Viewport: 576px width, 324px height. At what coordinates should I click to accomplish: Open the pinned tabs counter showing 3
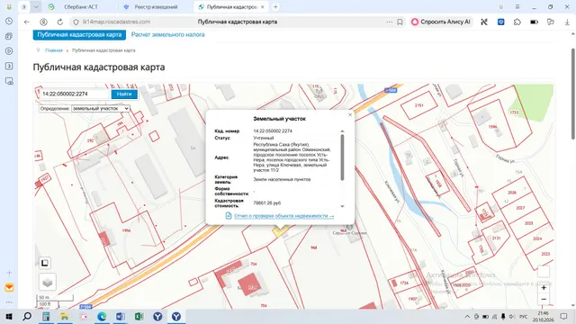(24, 7)
